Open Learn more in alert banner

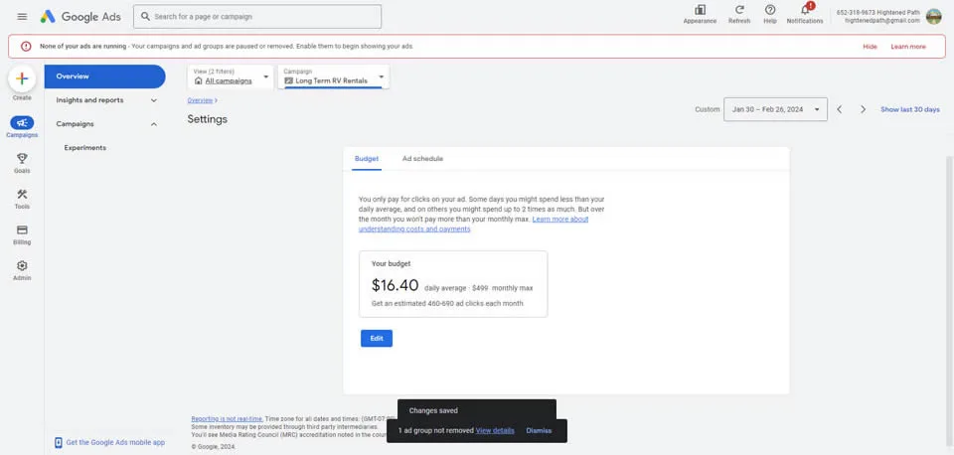908,47
